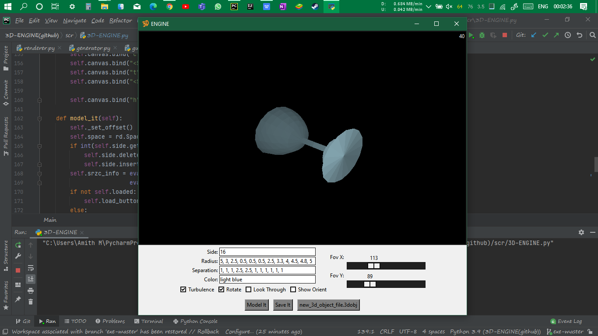Image resolution: width=598 pixels, height=336 pixels.
Task: Click Configure link in status bar
Action: (x=239, y=332)
